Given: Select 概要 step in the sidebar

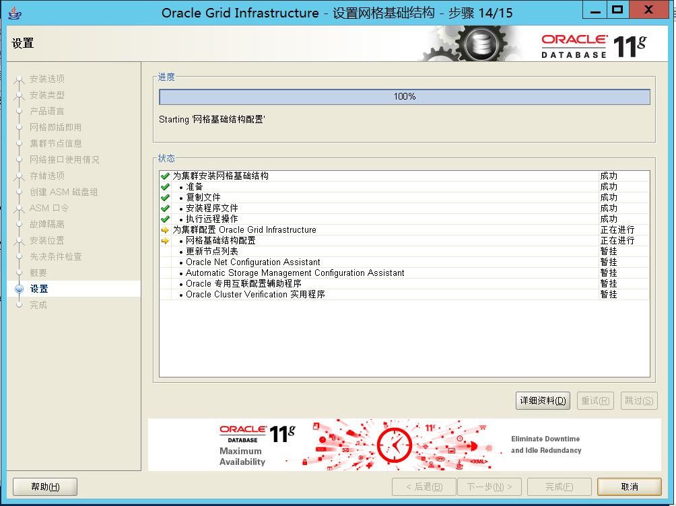Looking at the screenshot, I should pos(38,273).
